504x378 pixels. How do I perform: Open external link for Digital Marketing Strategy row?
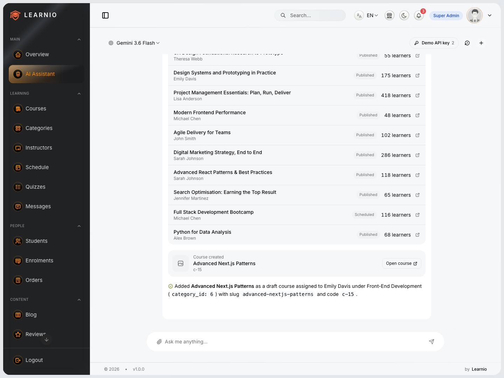418,155
